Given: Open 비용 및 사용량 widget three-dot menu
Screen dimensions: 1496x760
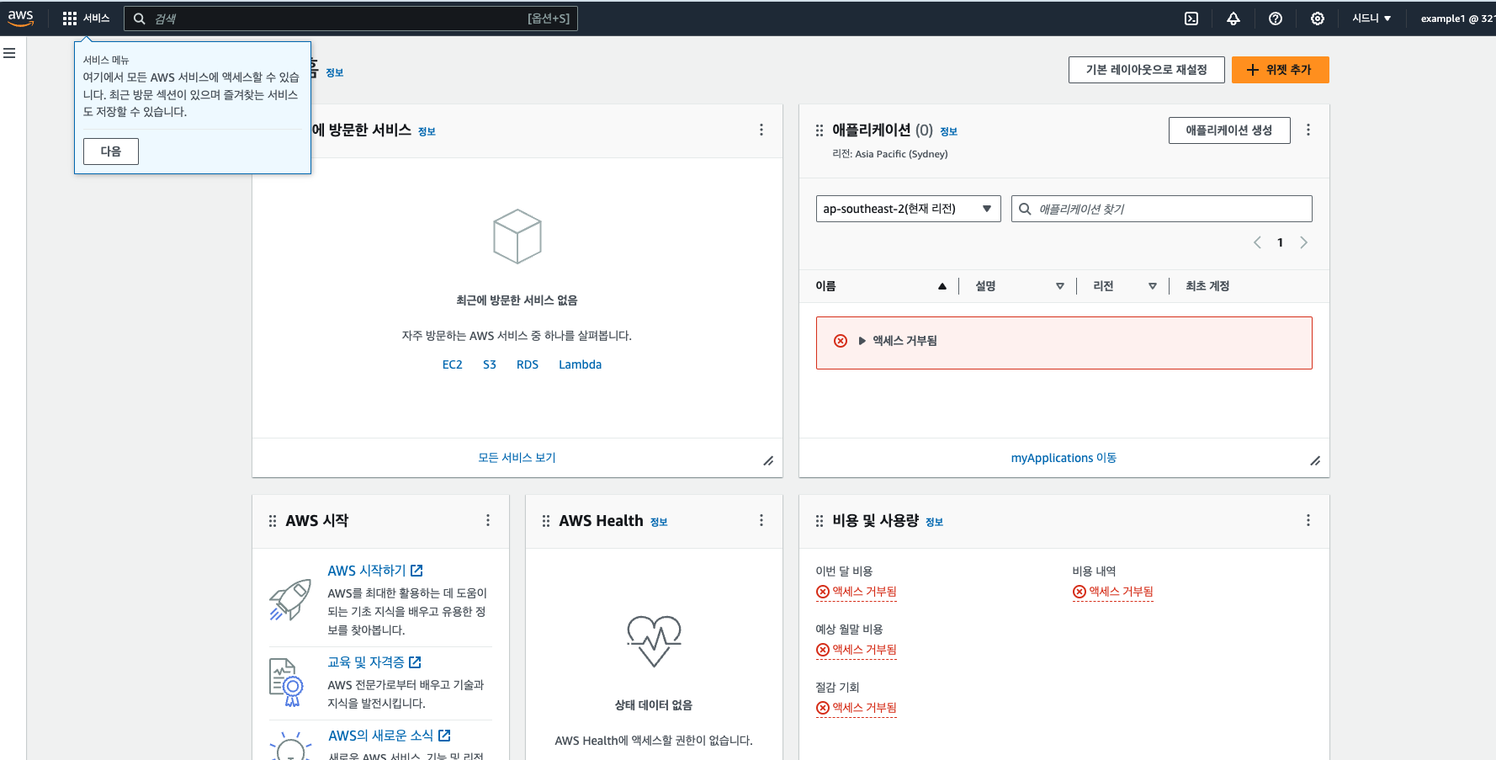Looking at the screenshot, I should point(1308,520).
